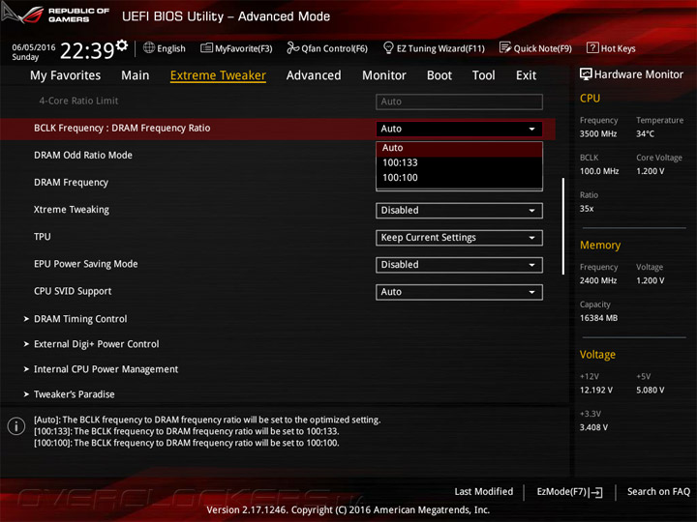Choose Auto in the ratio list
This screenshot has height=522, width=697.
459,148
